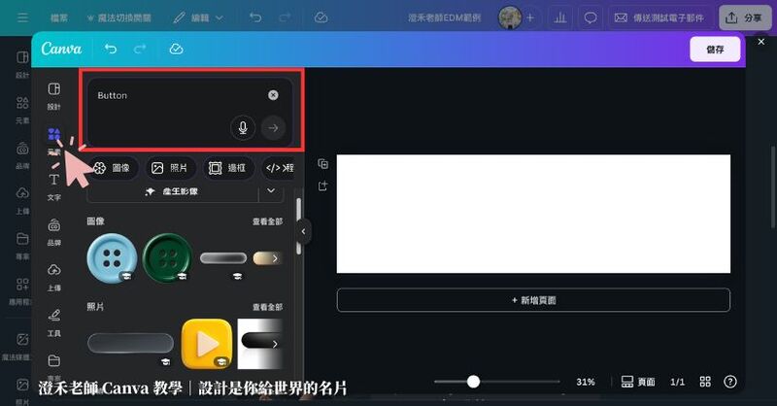The height and width of the screenshot is (406, 777).
Task: Add a new page with 新增頁面
Action: tap(533, 300)
